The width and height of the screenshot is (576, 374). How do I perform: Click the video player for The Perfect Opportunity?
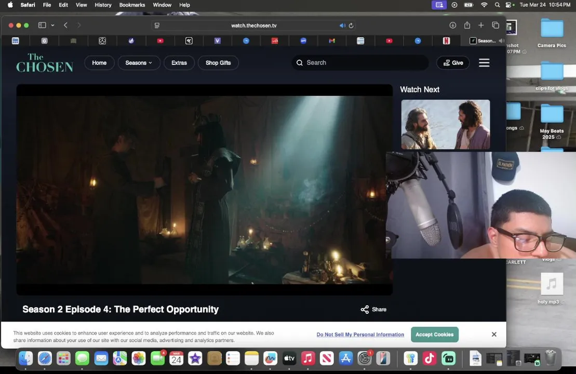(x=204, y=190)
